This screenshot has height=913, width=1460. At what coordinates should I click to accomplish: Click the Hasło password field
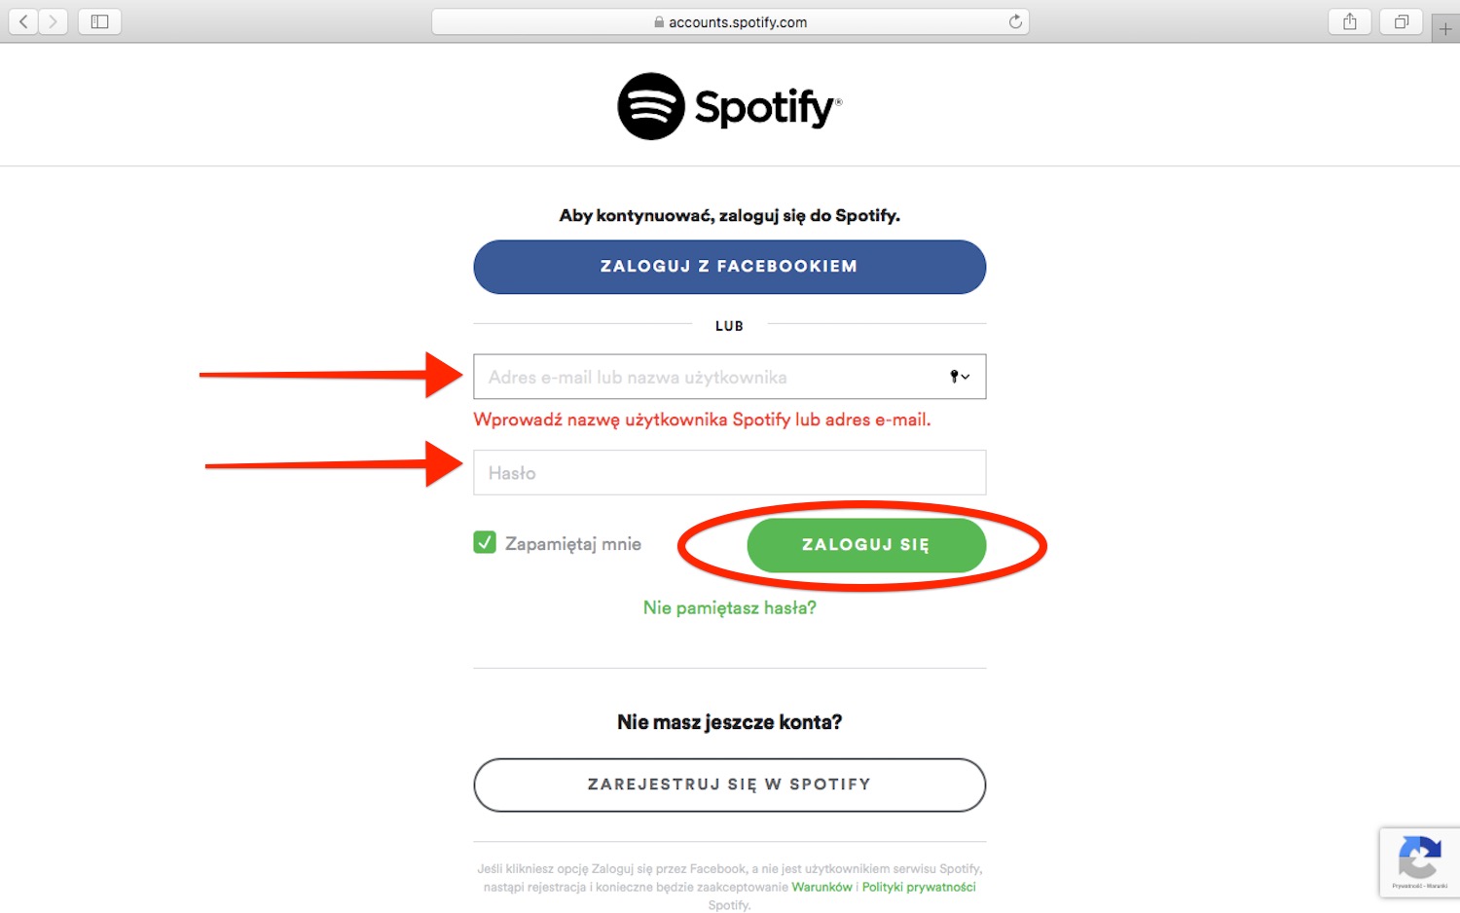(729, 473)
